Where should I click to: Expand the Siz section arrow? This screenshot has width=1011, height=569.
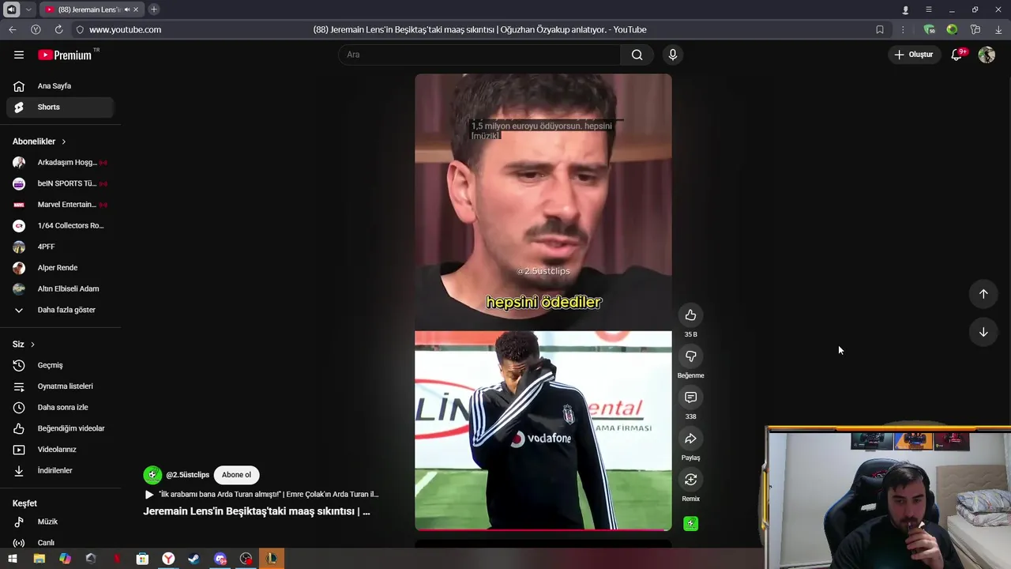(x=32, y=345)
